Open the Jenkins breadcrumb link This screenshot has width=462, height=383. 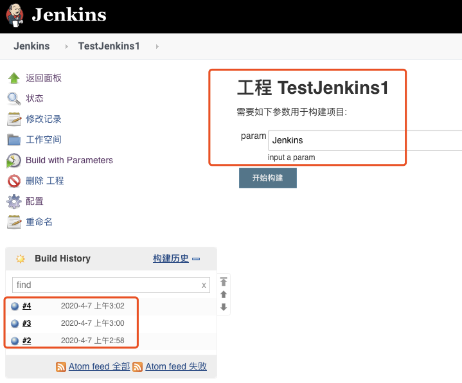(x=31, y=46)
